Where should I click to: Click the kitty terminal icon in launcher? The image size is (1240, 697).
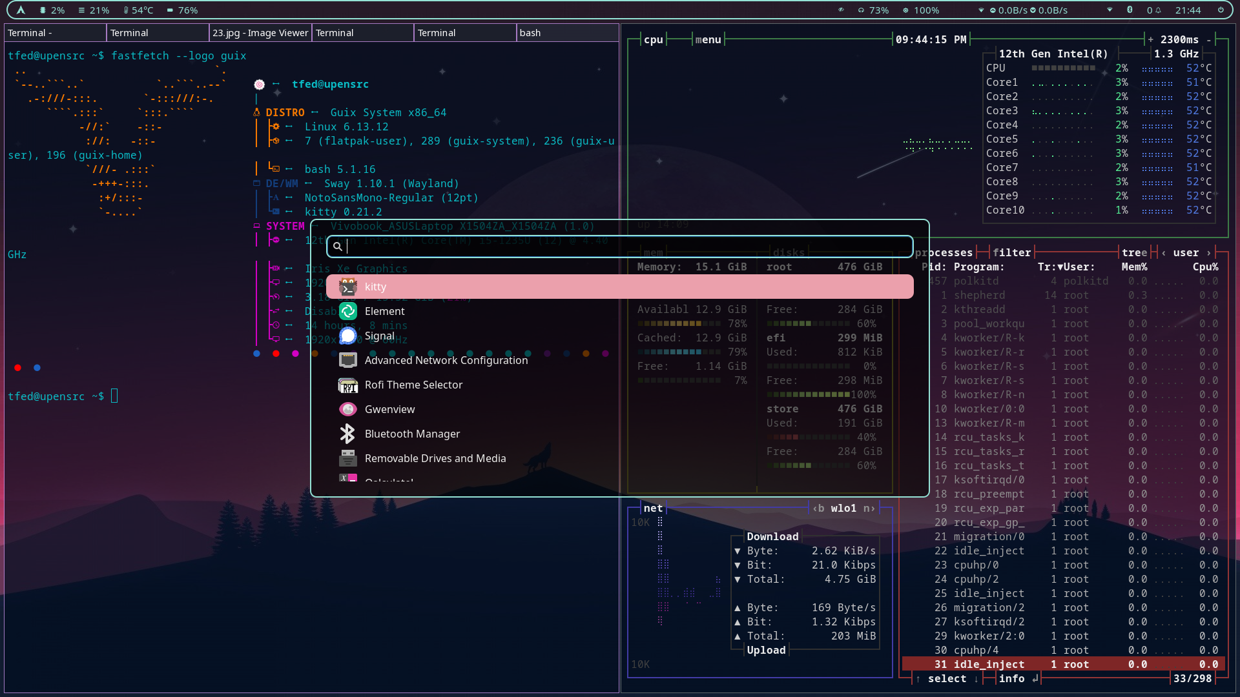(x=348, y=287)
